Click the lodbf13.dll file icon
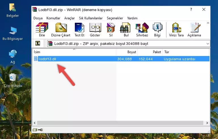Screen dimensions: 218x139 click(x=36, y=59)
